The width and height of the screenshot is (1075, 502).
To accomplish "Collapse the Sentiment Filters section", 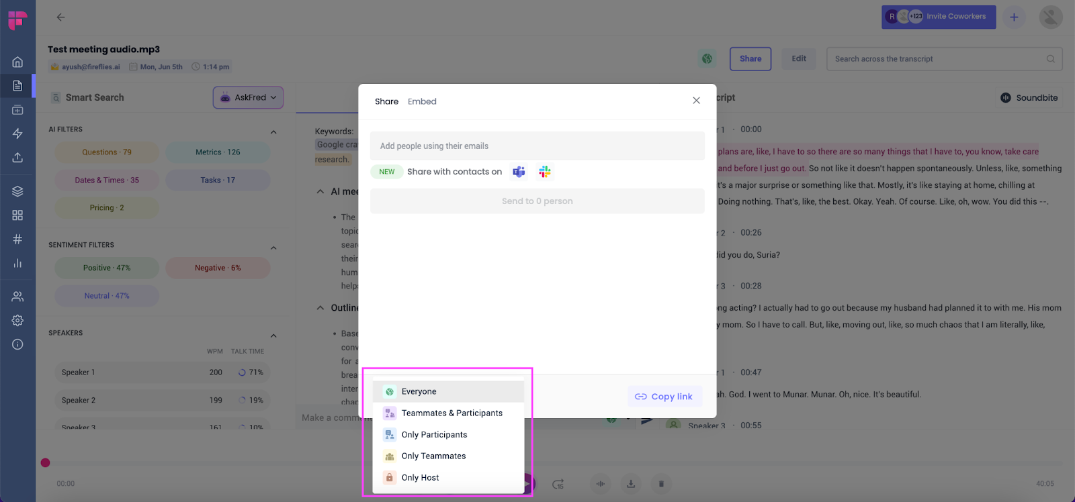I will [273, 248].
